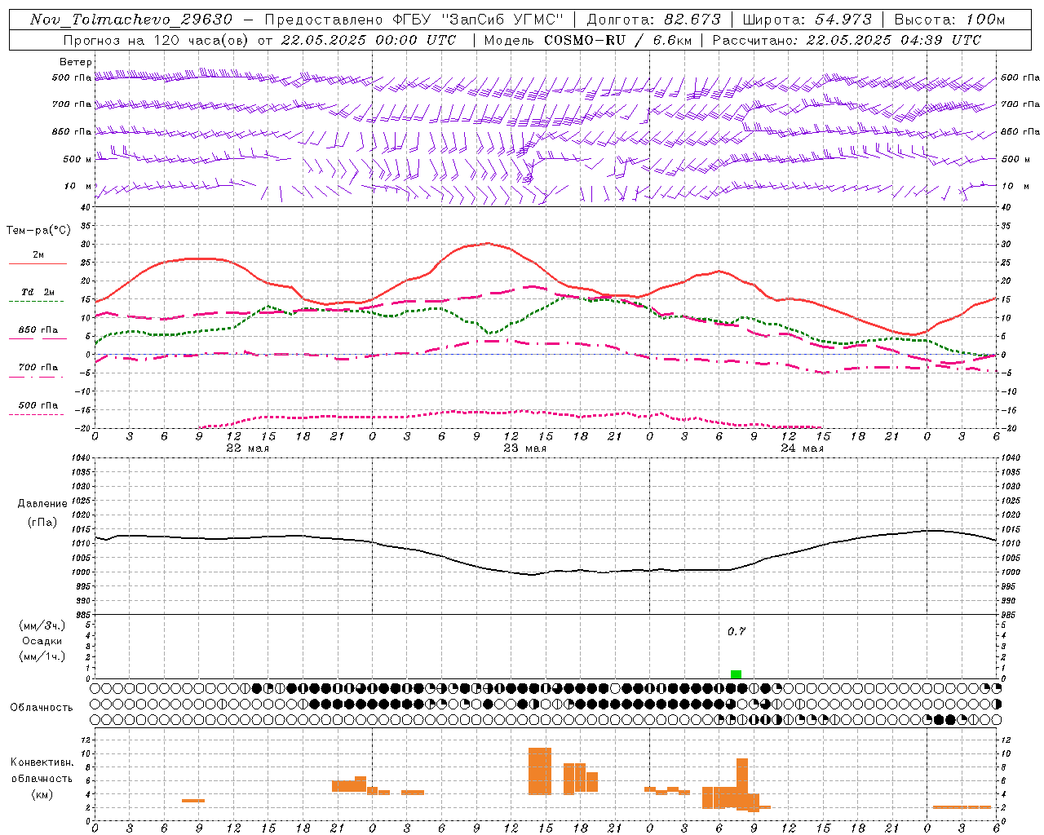1044x835 pixels.
Task: Select the Широта: 54.973 value
Action: (x=807, y=20)
